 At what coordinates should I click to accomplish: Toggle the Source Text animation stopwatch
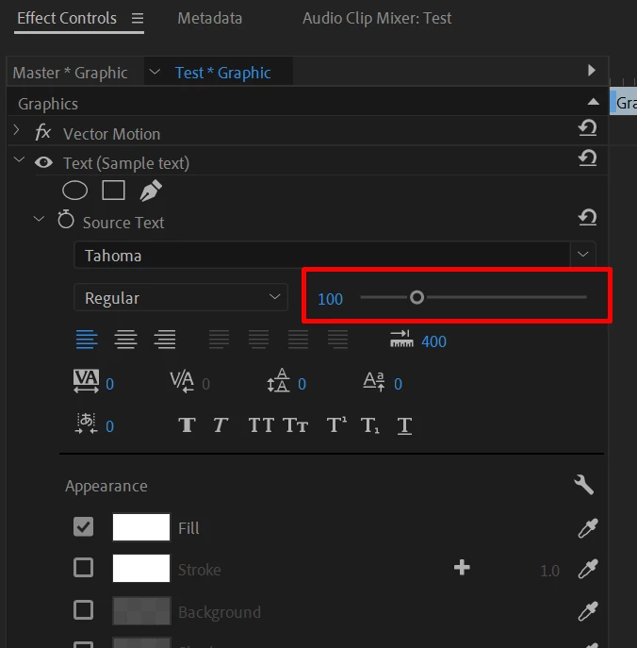(66, 220)
